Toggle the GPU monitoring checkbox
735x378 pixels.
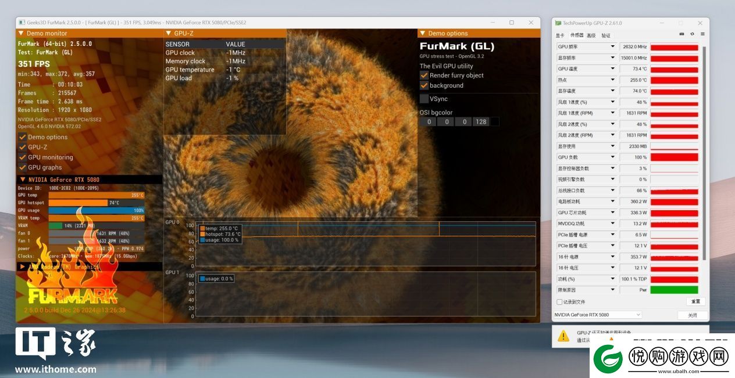click(x=22, y=157)
